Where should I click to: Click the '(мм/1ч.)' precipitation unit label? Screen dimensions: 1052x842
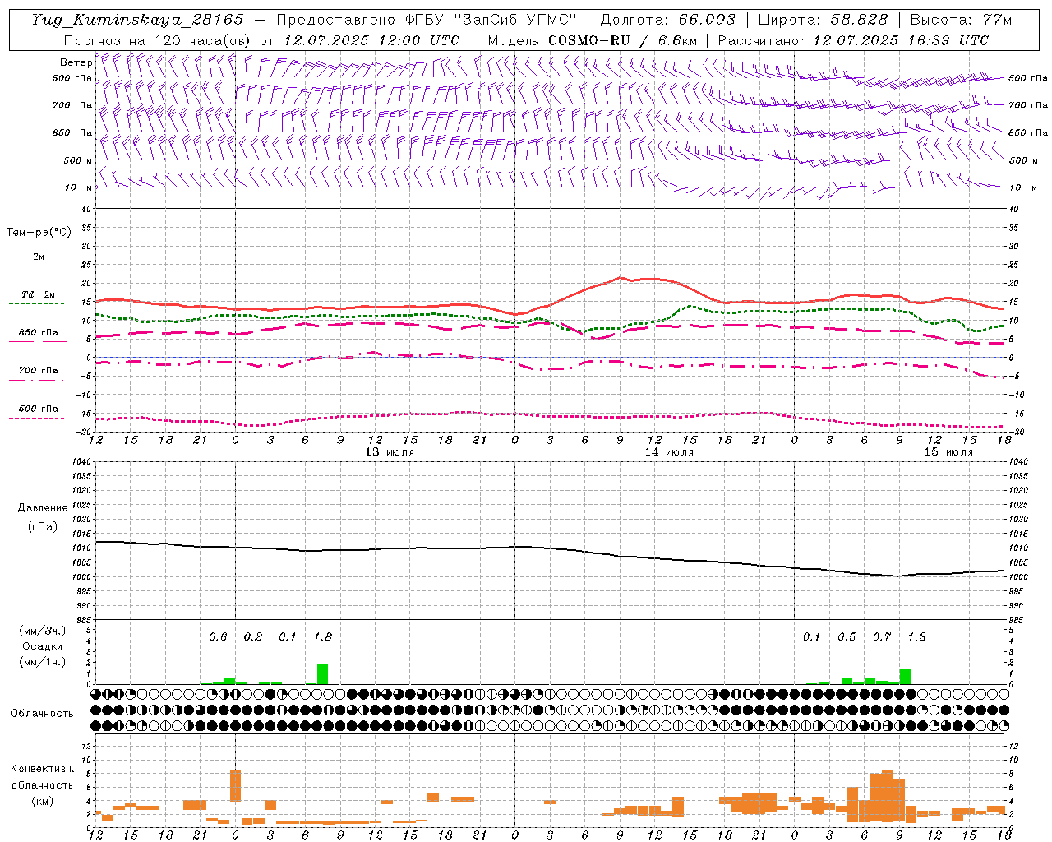pos(43,662)
